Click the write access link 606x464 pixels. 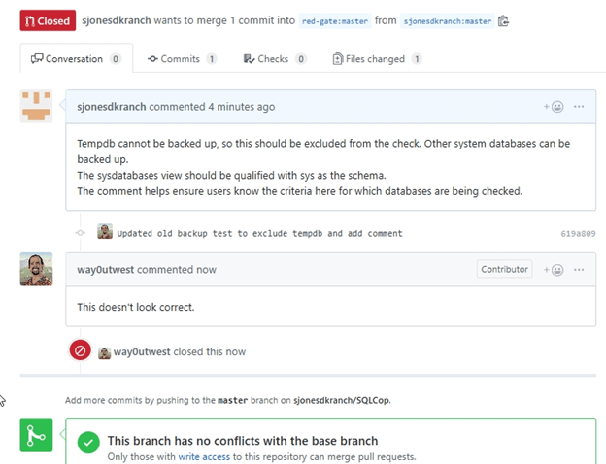[202, 456]
